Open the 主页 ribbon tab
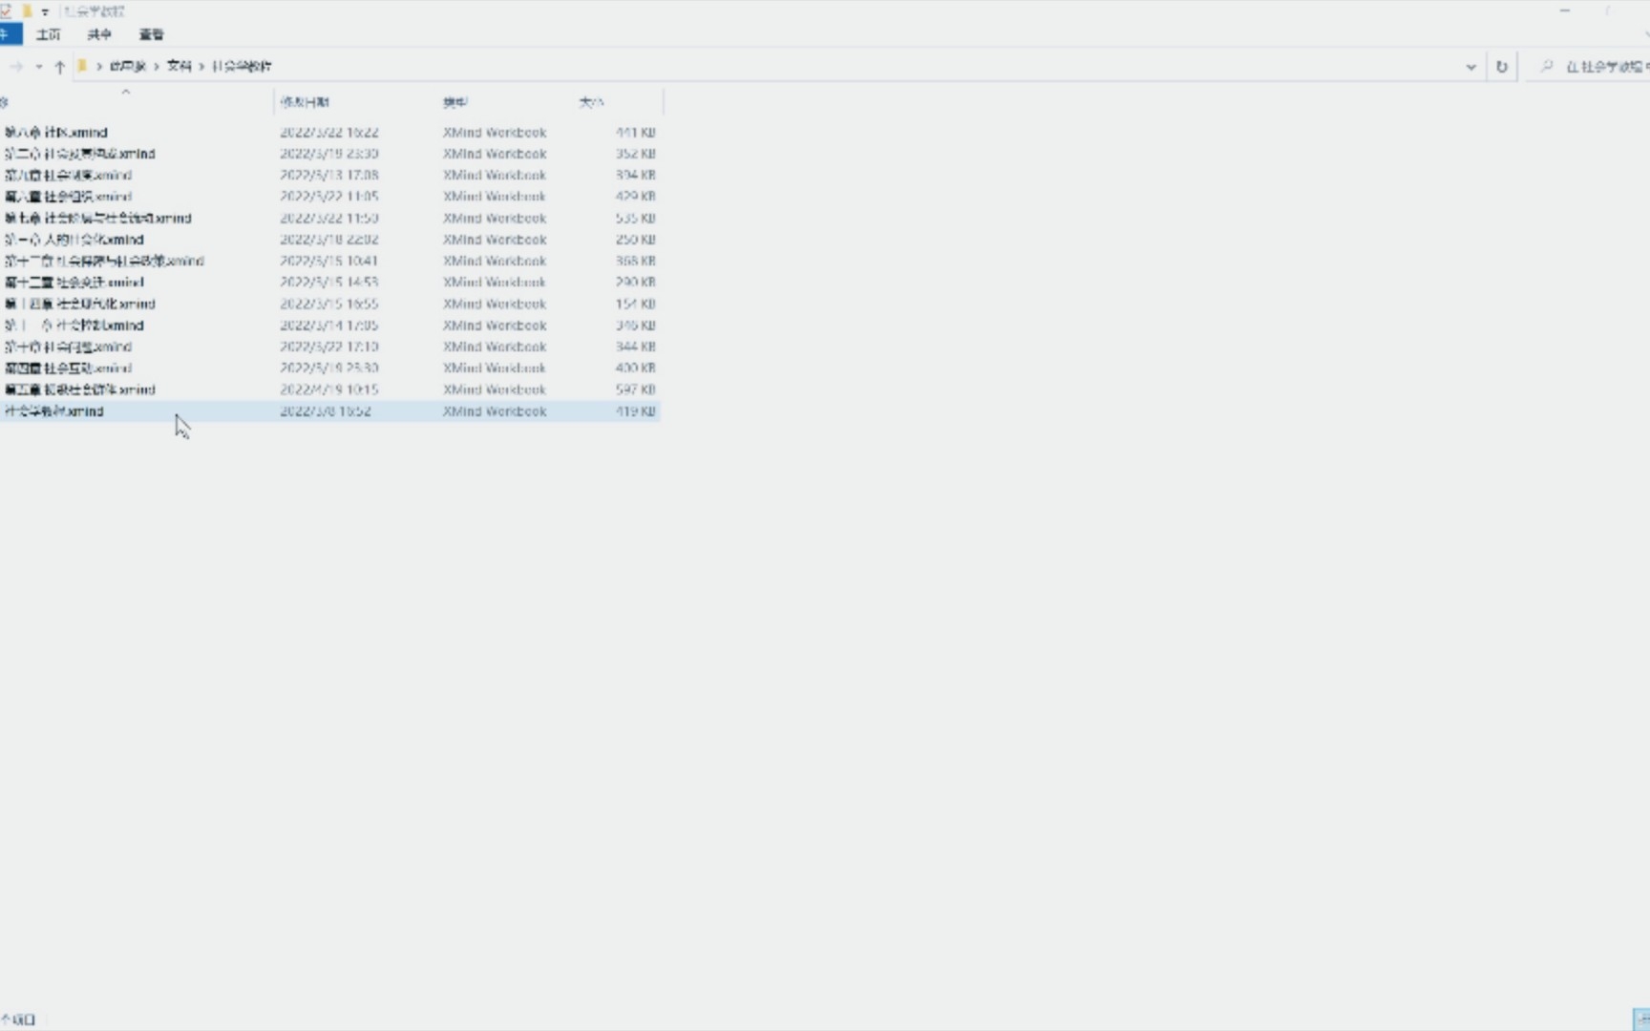Screen dimensions: 1650x1031 coord(48,34)
